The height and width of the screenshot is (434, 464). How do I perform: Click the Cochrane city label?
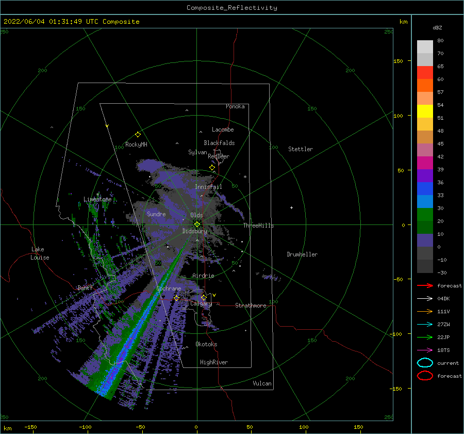click(169, 288)
